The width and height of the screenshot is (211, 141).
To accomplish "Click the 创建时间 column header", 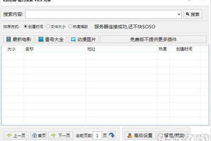I will tap(184, 49).
